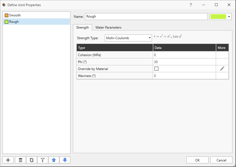Click the Override by Material label
Image resolution: width=236 pixels, height=167 pixels.
93,69
